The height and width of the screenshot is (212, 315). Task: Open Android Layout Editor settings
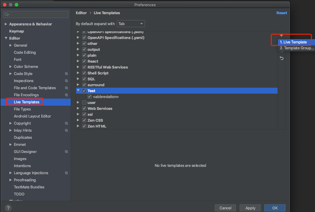pyautogui.click(x=32, y=116)
